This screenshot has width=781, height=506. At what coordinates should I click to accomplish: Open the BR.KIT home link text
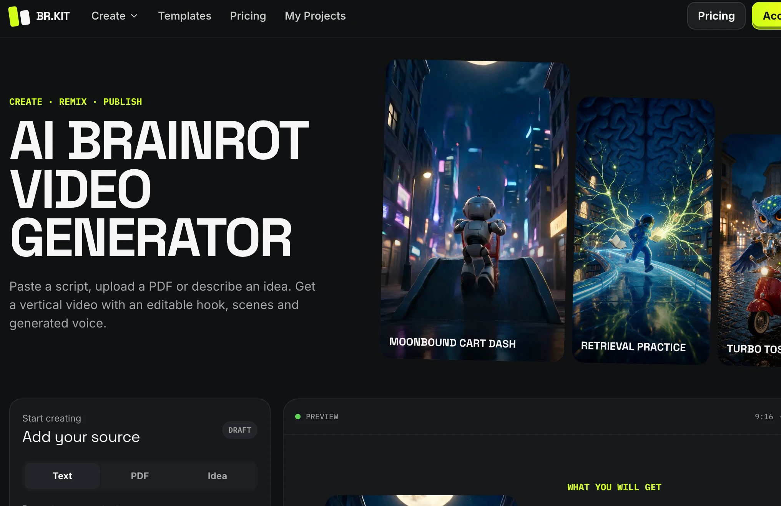[53, 16]
